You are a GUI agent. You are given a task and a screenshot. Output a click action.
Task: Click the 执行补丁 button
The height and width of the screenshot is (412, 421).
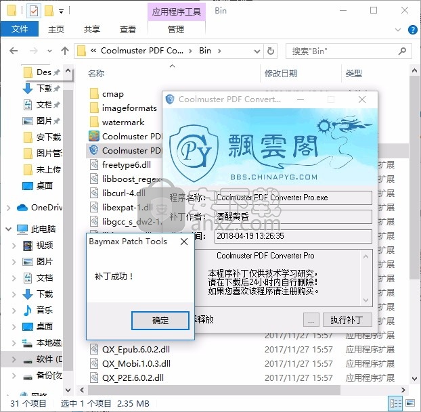pos(347,320)
